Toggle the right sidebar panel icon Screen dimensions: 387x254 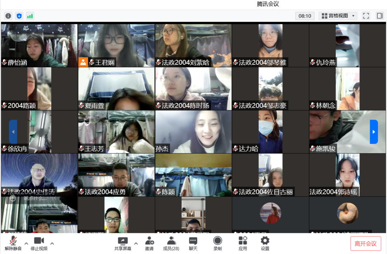[x=379, y=16]
